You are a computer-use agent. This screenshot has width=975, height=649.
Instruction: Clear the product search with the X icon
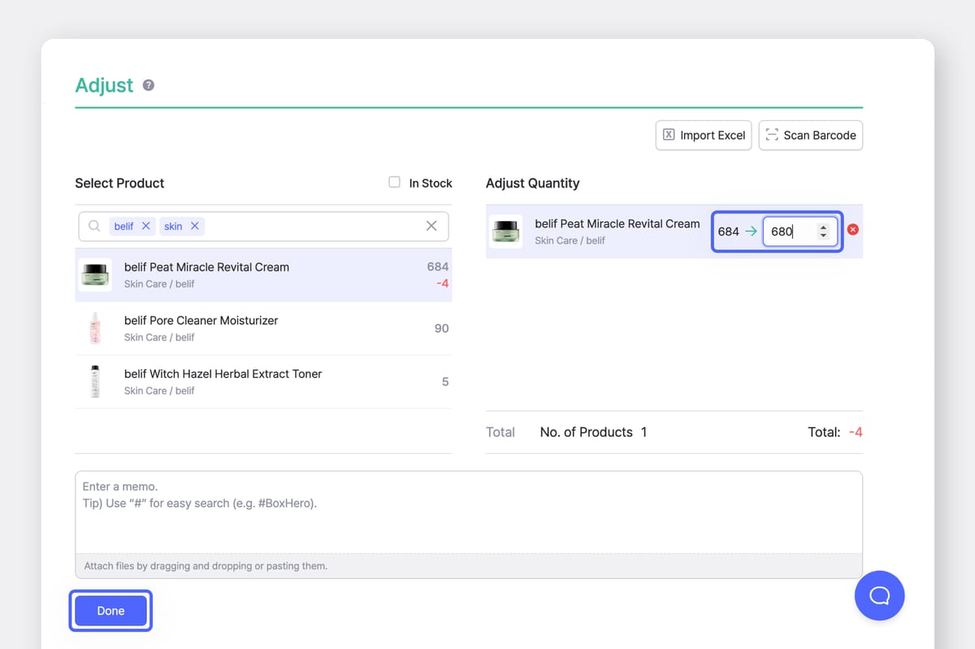point(431,225)
